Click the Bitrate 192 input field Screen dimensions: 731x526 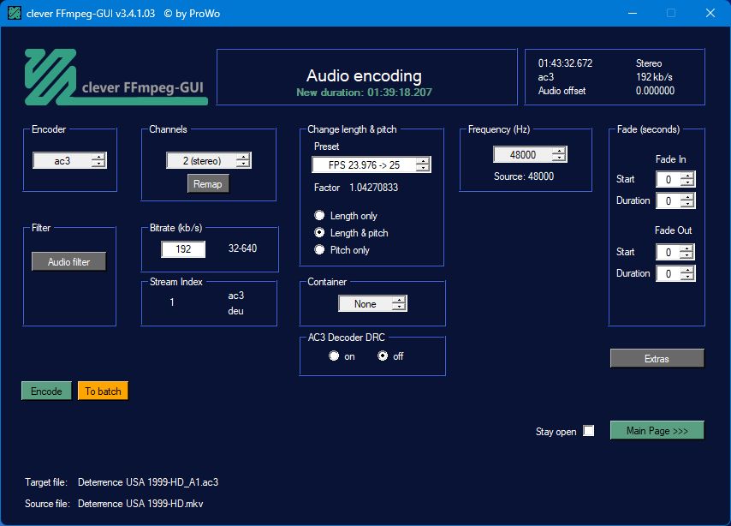click(183, 249)
